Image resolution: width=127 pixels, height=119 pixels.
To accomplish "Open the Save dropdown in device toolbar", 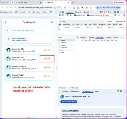I will (46, 12).
